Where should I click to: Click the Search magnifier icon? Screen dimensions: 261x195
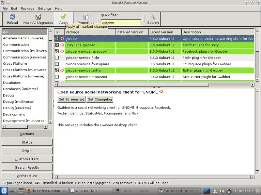click(x=153, y=17)
